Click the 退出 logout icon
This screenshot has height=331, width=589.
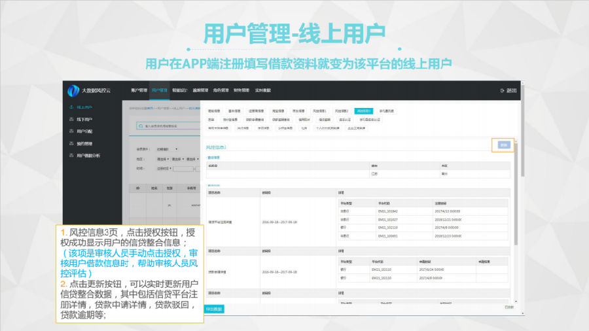(x=503, y=90)
